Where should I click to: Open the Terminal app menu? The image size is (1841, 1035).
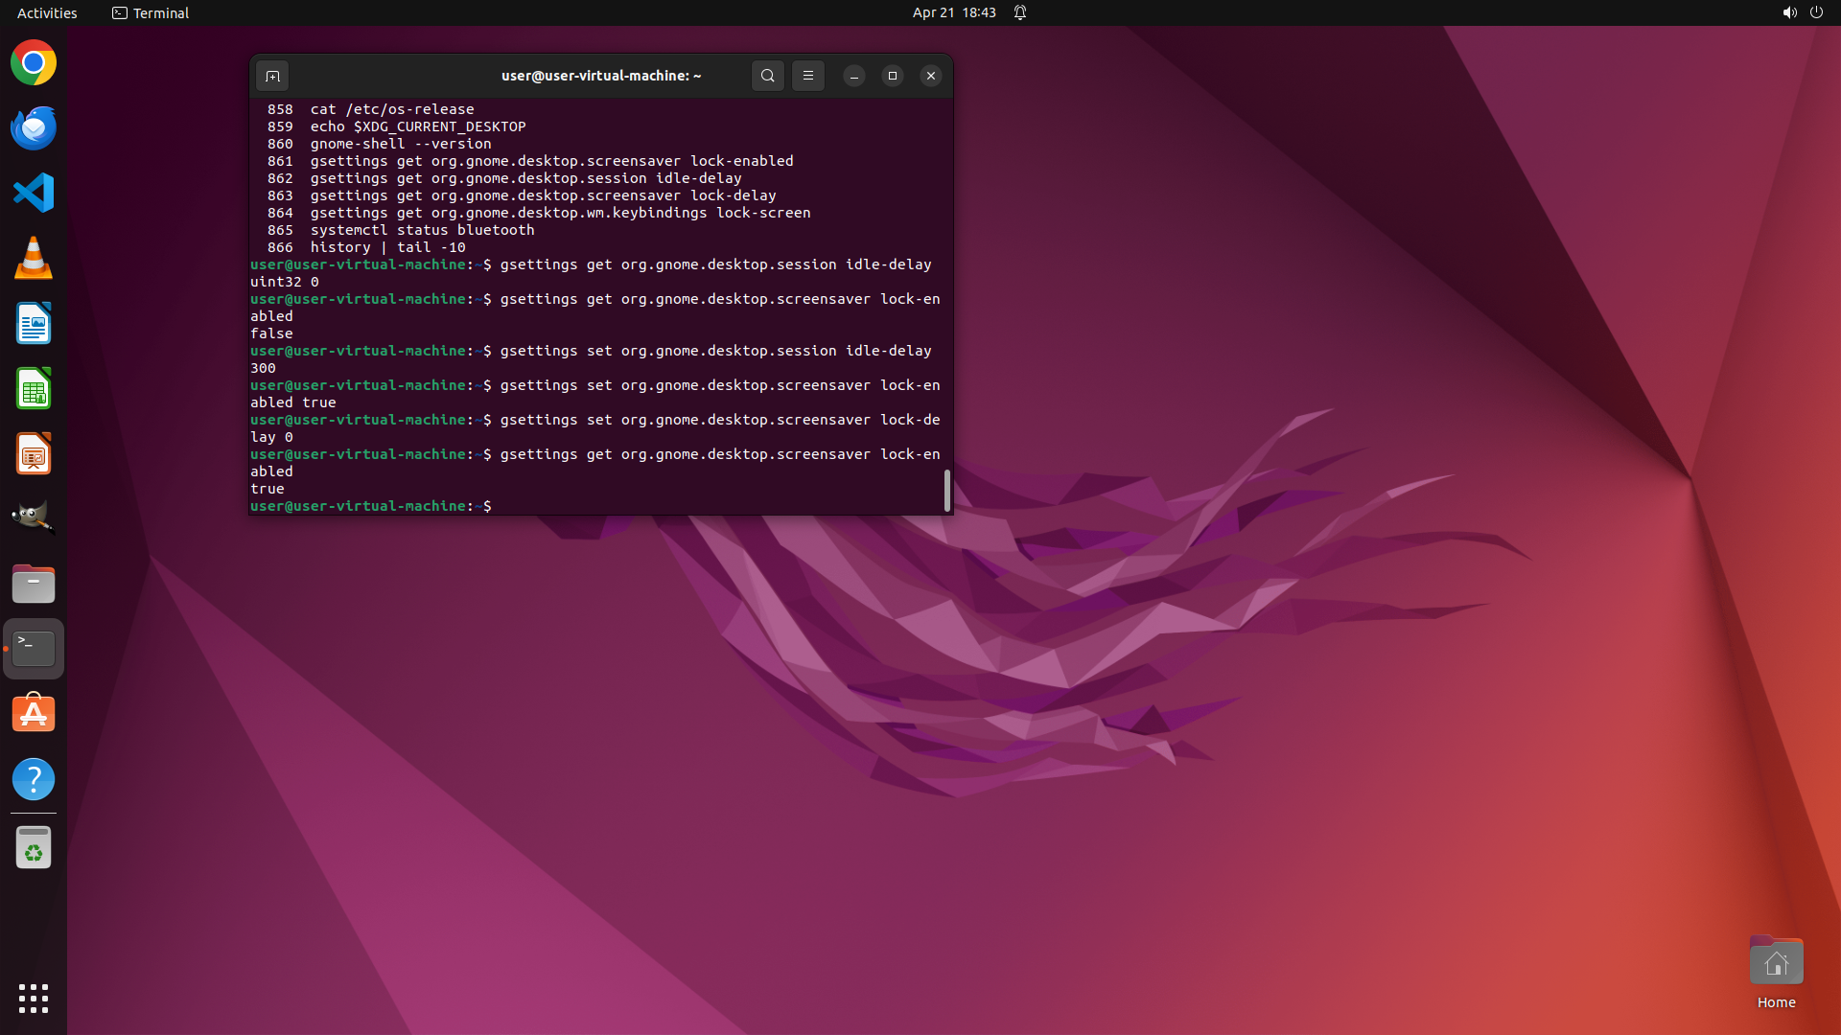pyautogui.click(x=151, y=12)
